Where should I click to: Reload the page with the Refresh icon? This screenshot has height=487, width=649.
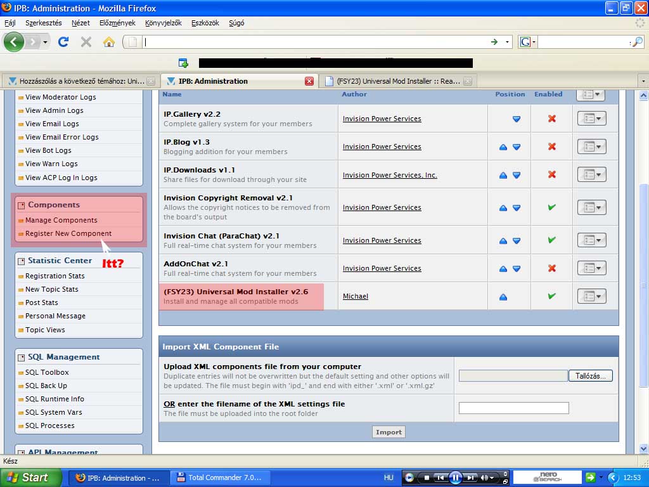63,42
